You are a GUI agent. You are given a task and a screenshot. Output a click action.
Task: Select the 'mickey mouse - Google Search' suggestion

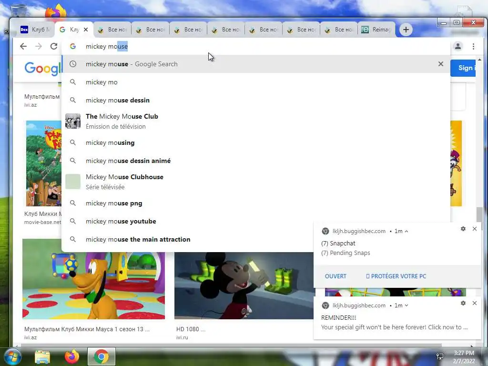(x=256, y=64)
